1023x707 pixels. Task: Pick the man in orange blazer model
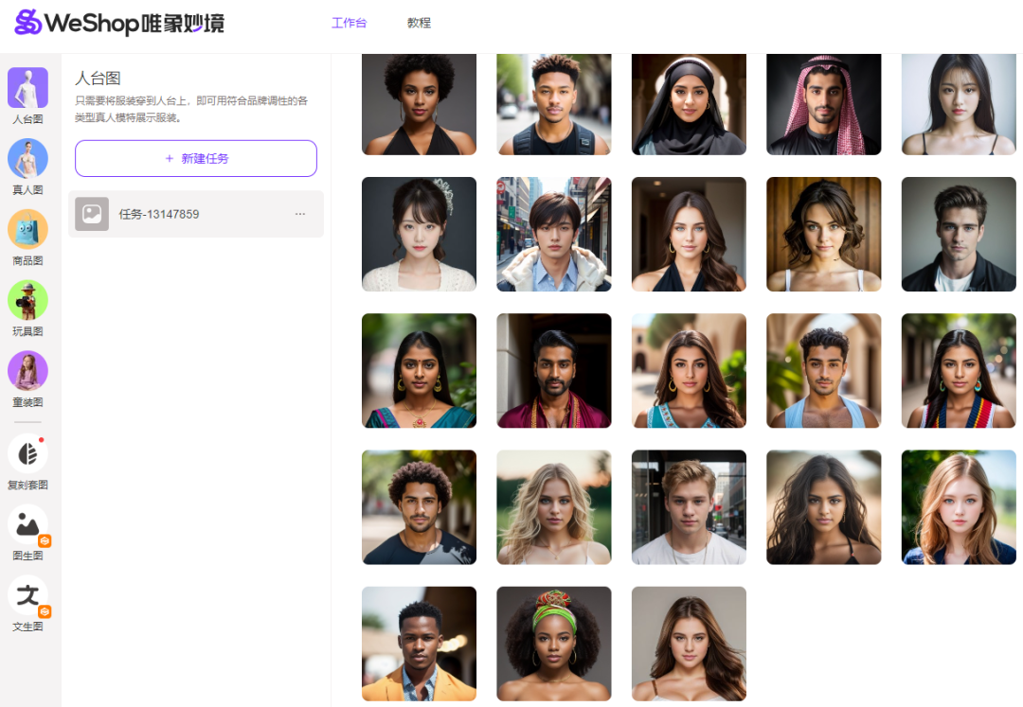click(x=419, y=644)
